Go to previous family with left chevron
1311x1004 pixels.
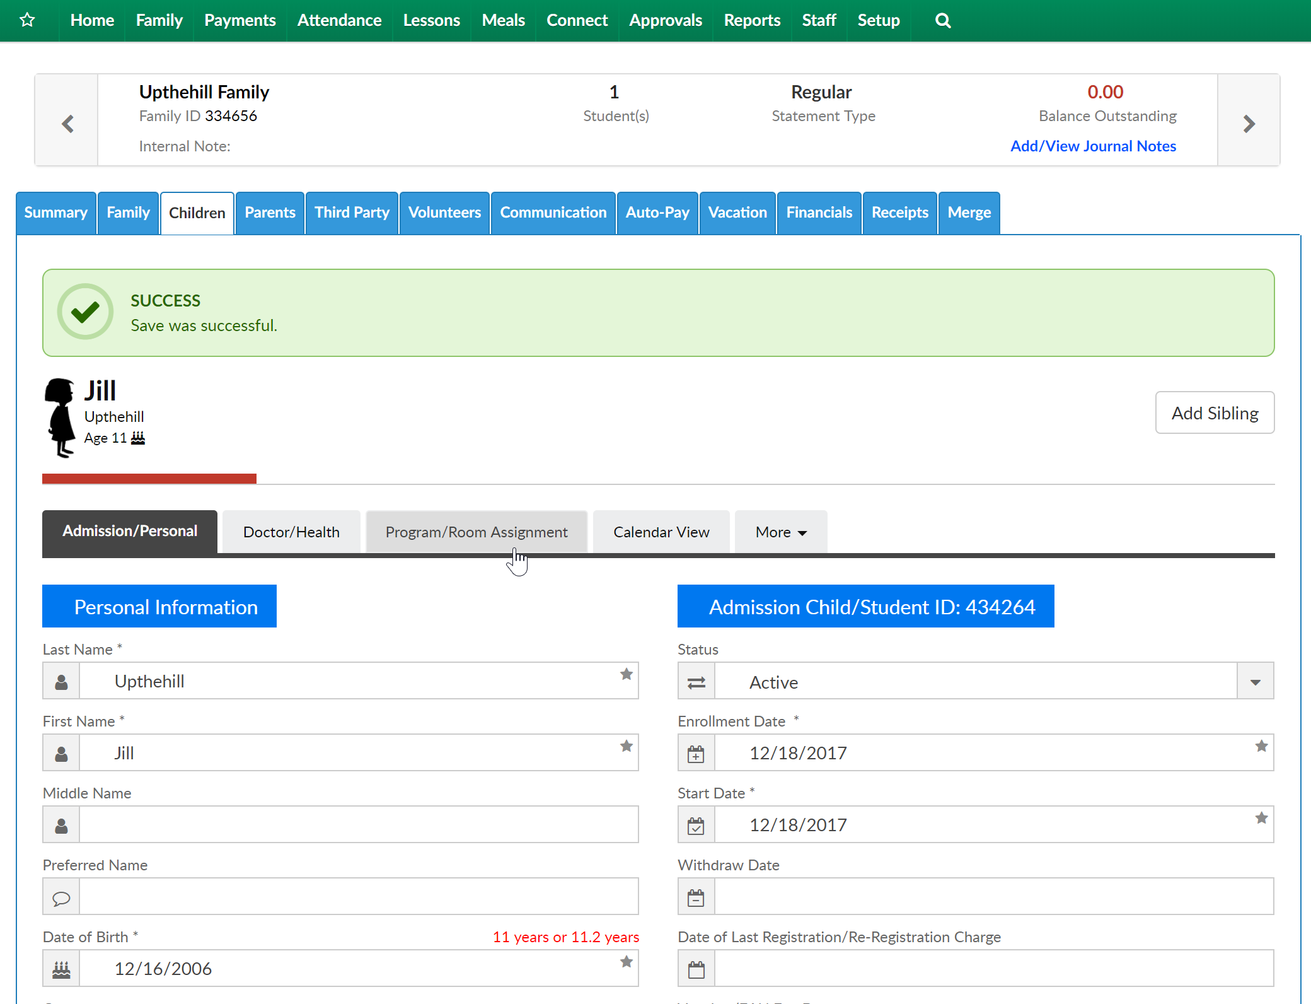(67, 123)
